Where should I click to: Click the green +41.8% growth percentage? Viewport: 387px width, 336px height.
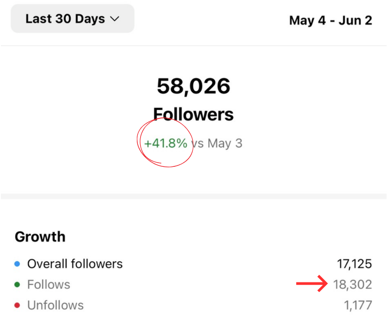pyautogui.click(x=166, y=143)
